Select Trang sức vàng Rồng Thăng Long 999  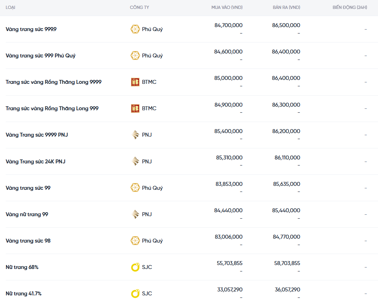[52, 108]
